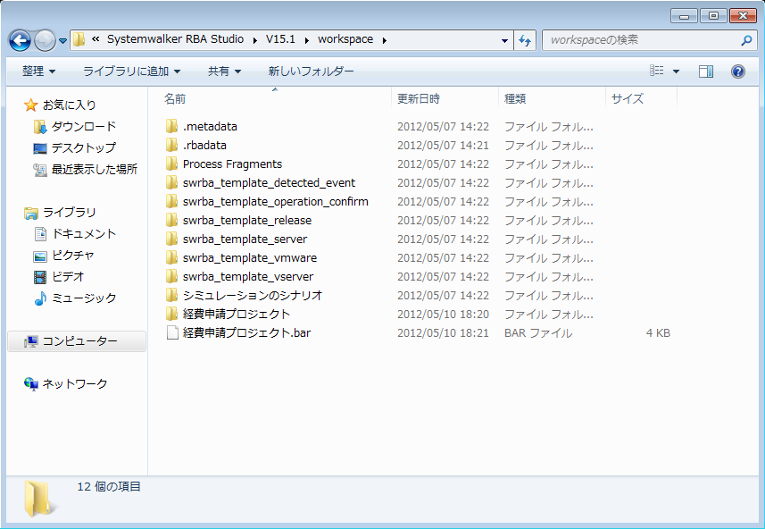Viewport: 765px width, 529px height.
Task: Click the folder icon of swrba_template_release
Action: pyautogui.click(x=171, y=220)
